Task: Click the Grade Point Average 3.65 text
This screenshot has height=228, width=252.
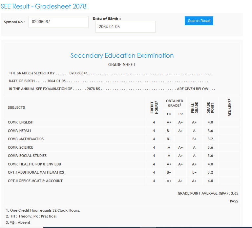Action: coord(208,193)
